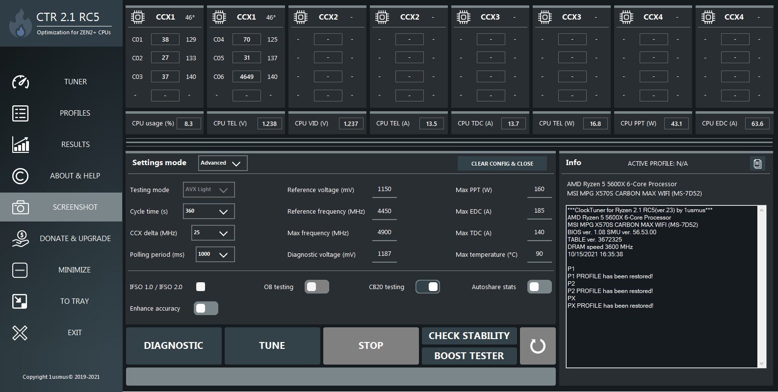This screenshot has height=392, width=778.
Task: Toggle the IFSO 1.0 / IFSO 2.0 checkbox
Action: (x=201, y=287)
